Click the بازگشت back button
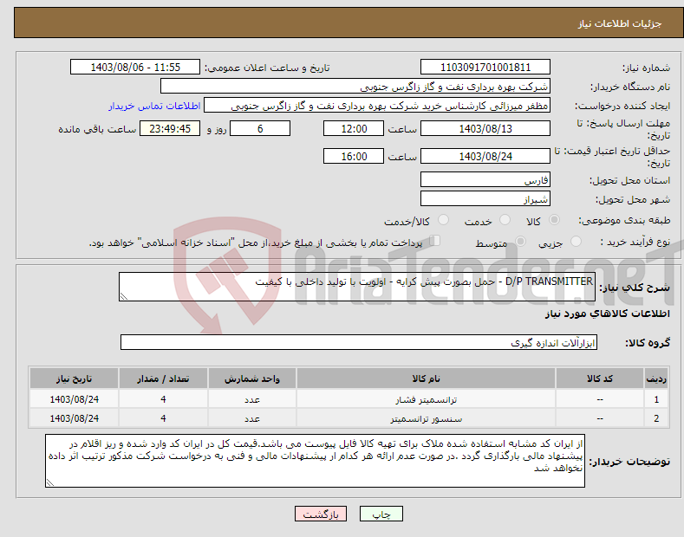The height and width of the screenshot is (537, 684). point(321,514)
